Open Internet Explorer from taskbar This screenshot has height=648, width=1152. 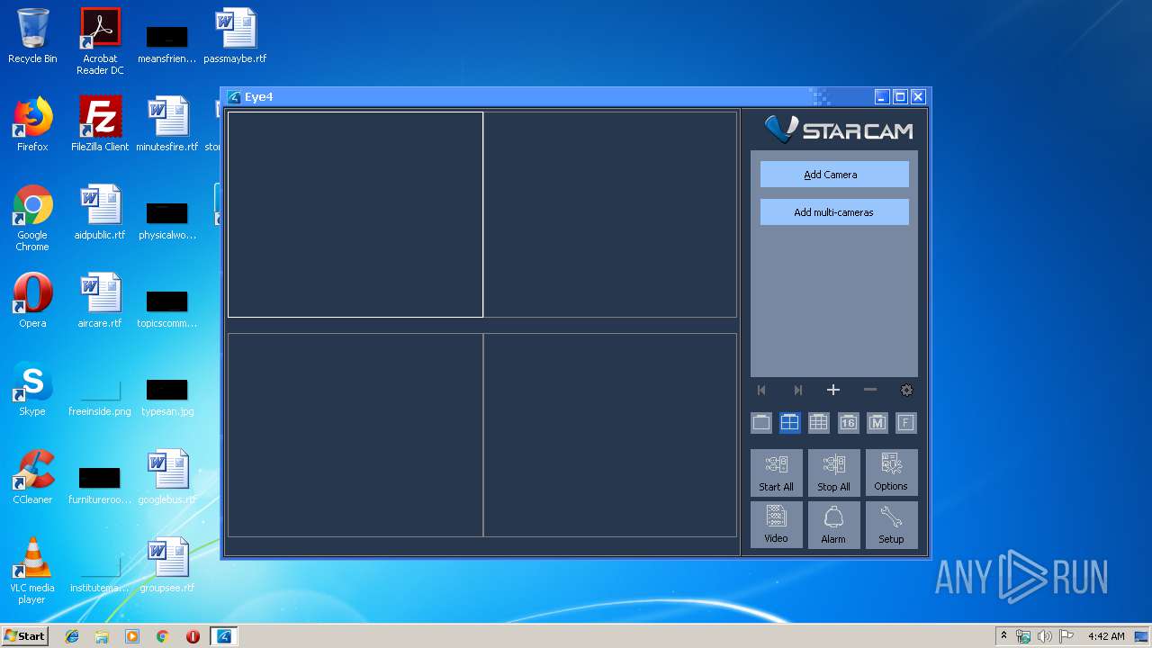click(72, 636)
